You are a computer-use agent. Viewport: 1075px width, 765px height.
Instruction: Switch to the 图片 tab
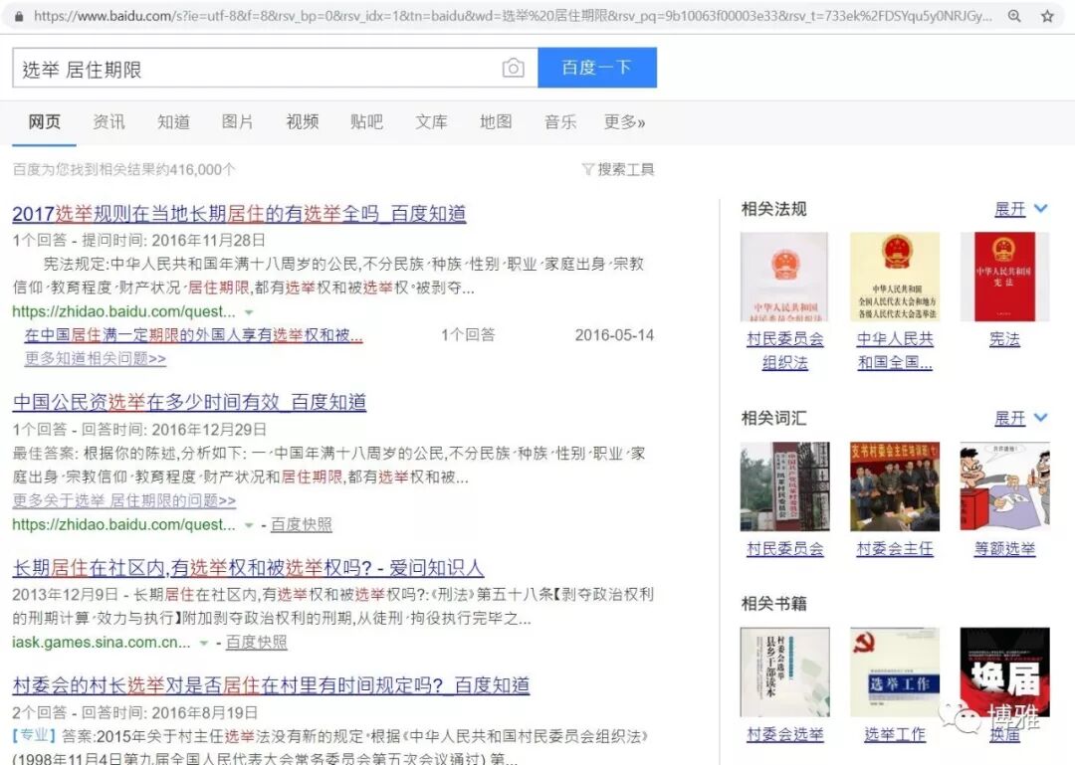[237, 121]
